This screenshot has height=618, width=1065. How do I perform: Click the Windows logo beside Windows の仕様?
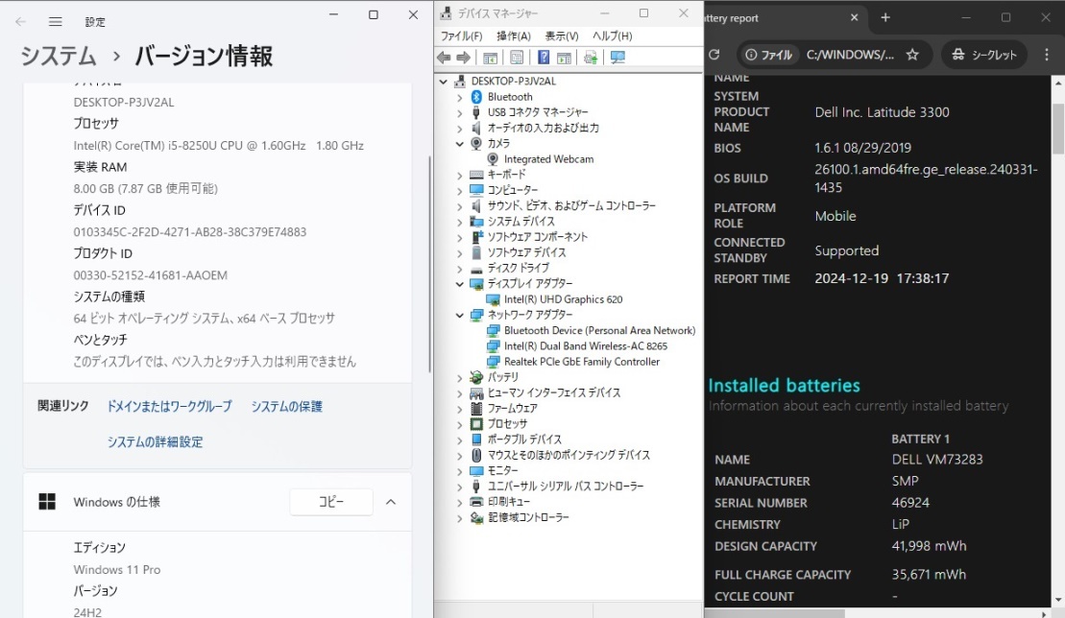click(47, 501)
